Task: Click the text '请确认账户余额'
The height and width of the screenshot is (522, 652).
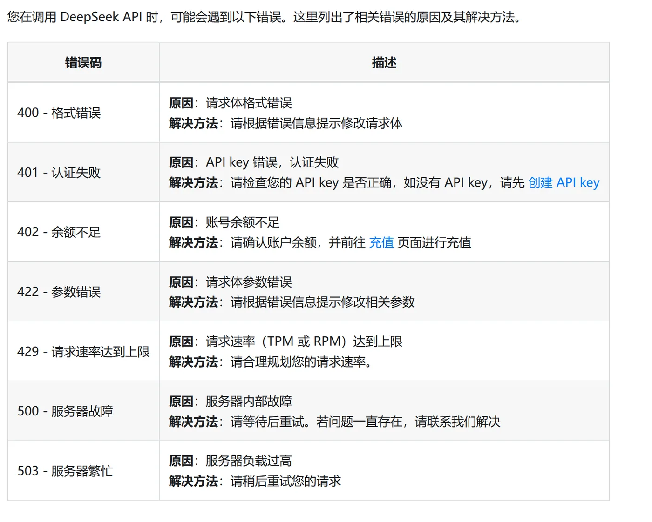Action: pos(273,242)
